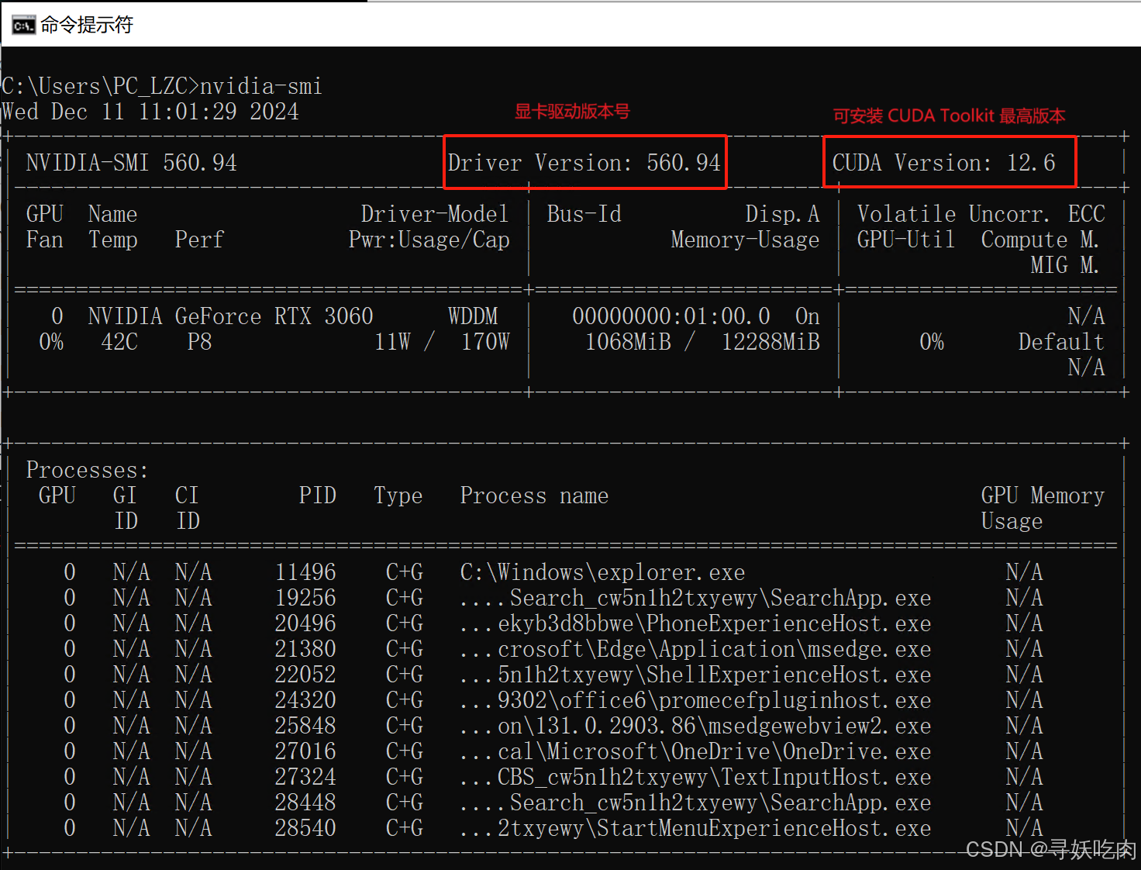Click the GPU-Util column header
Viewport: 1141px width, 870px height.
coord(906,240)
